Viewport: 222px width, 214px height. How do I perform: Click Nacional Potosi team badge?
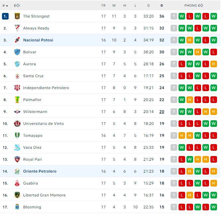coord(17,40)
